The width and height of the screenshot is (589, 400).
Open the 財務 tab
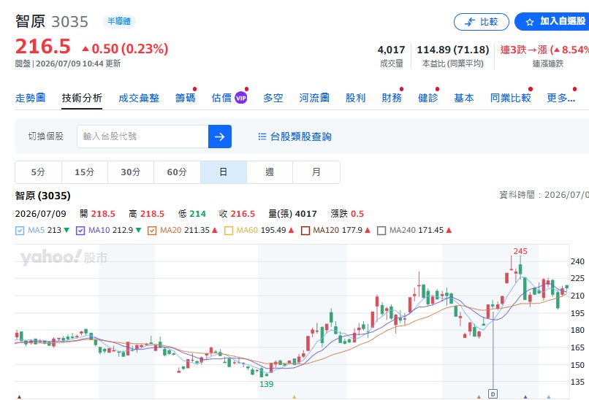tap(392, 98)
